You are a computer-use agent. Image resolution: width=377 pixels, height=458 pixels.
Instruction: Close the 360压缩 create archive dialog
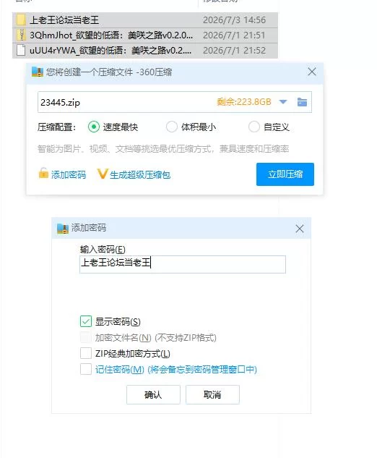pos(312,72)
